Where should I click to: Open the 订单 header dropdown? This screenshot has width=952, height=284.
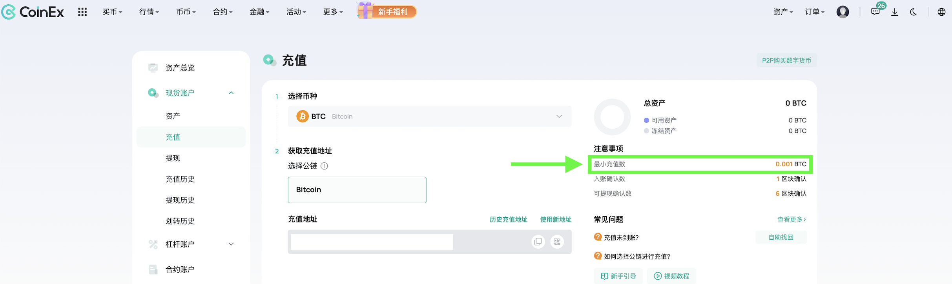815,12
